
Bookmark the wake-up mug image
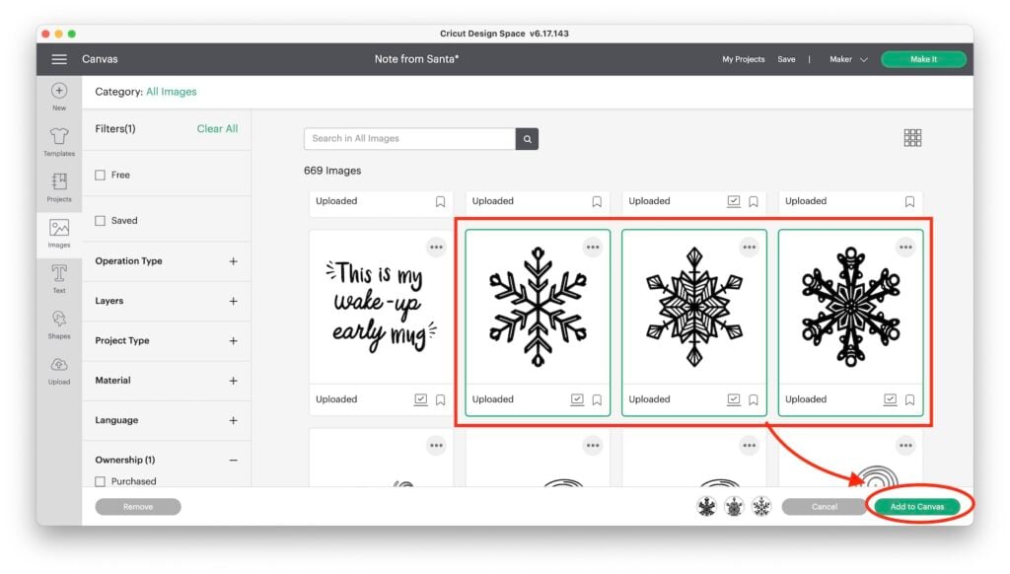[441, 400]
